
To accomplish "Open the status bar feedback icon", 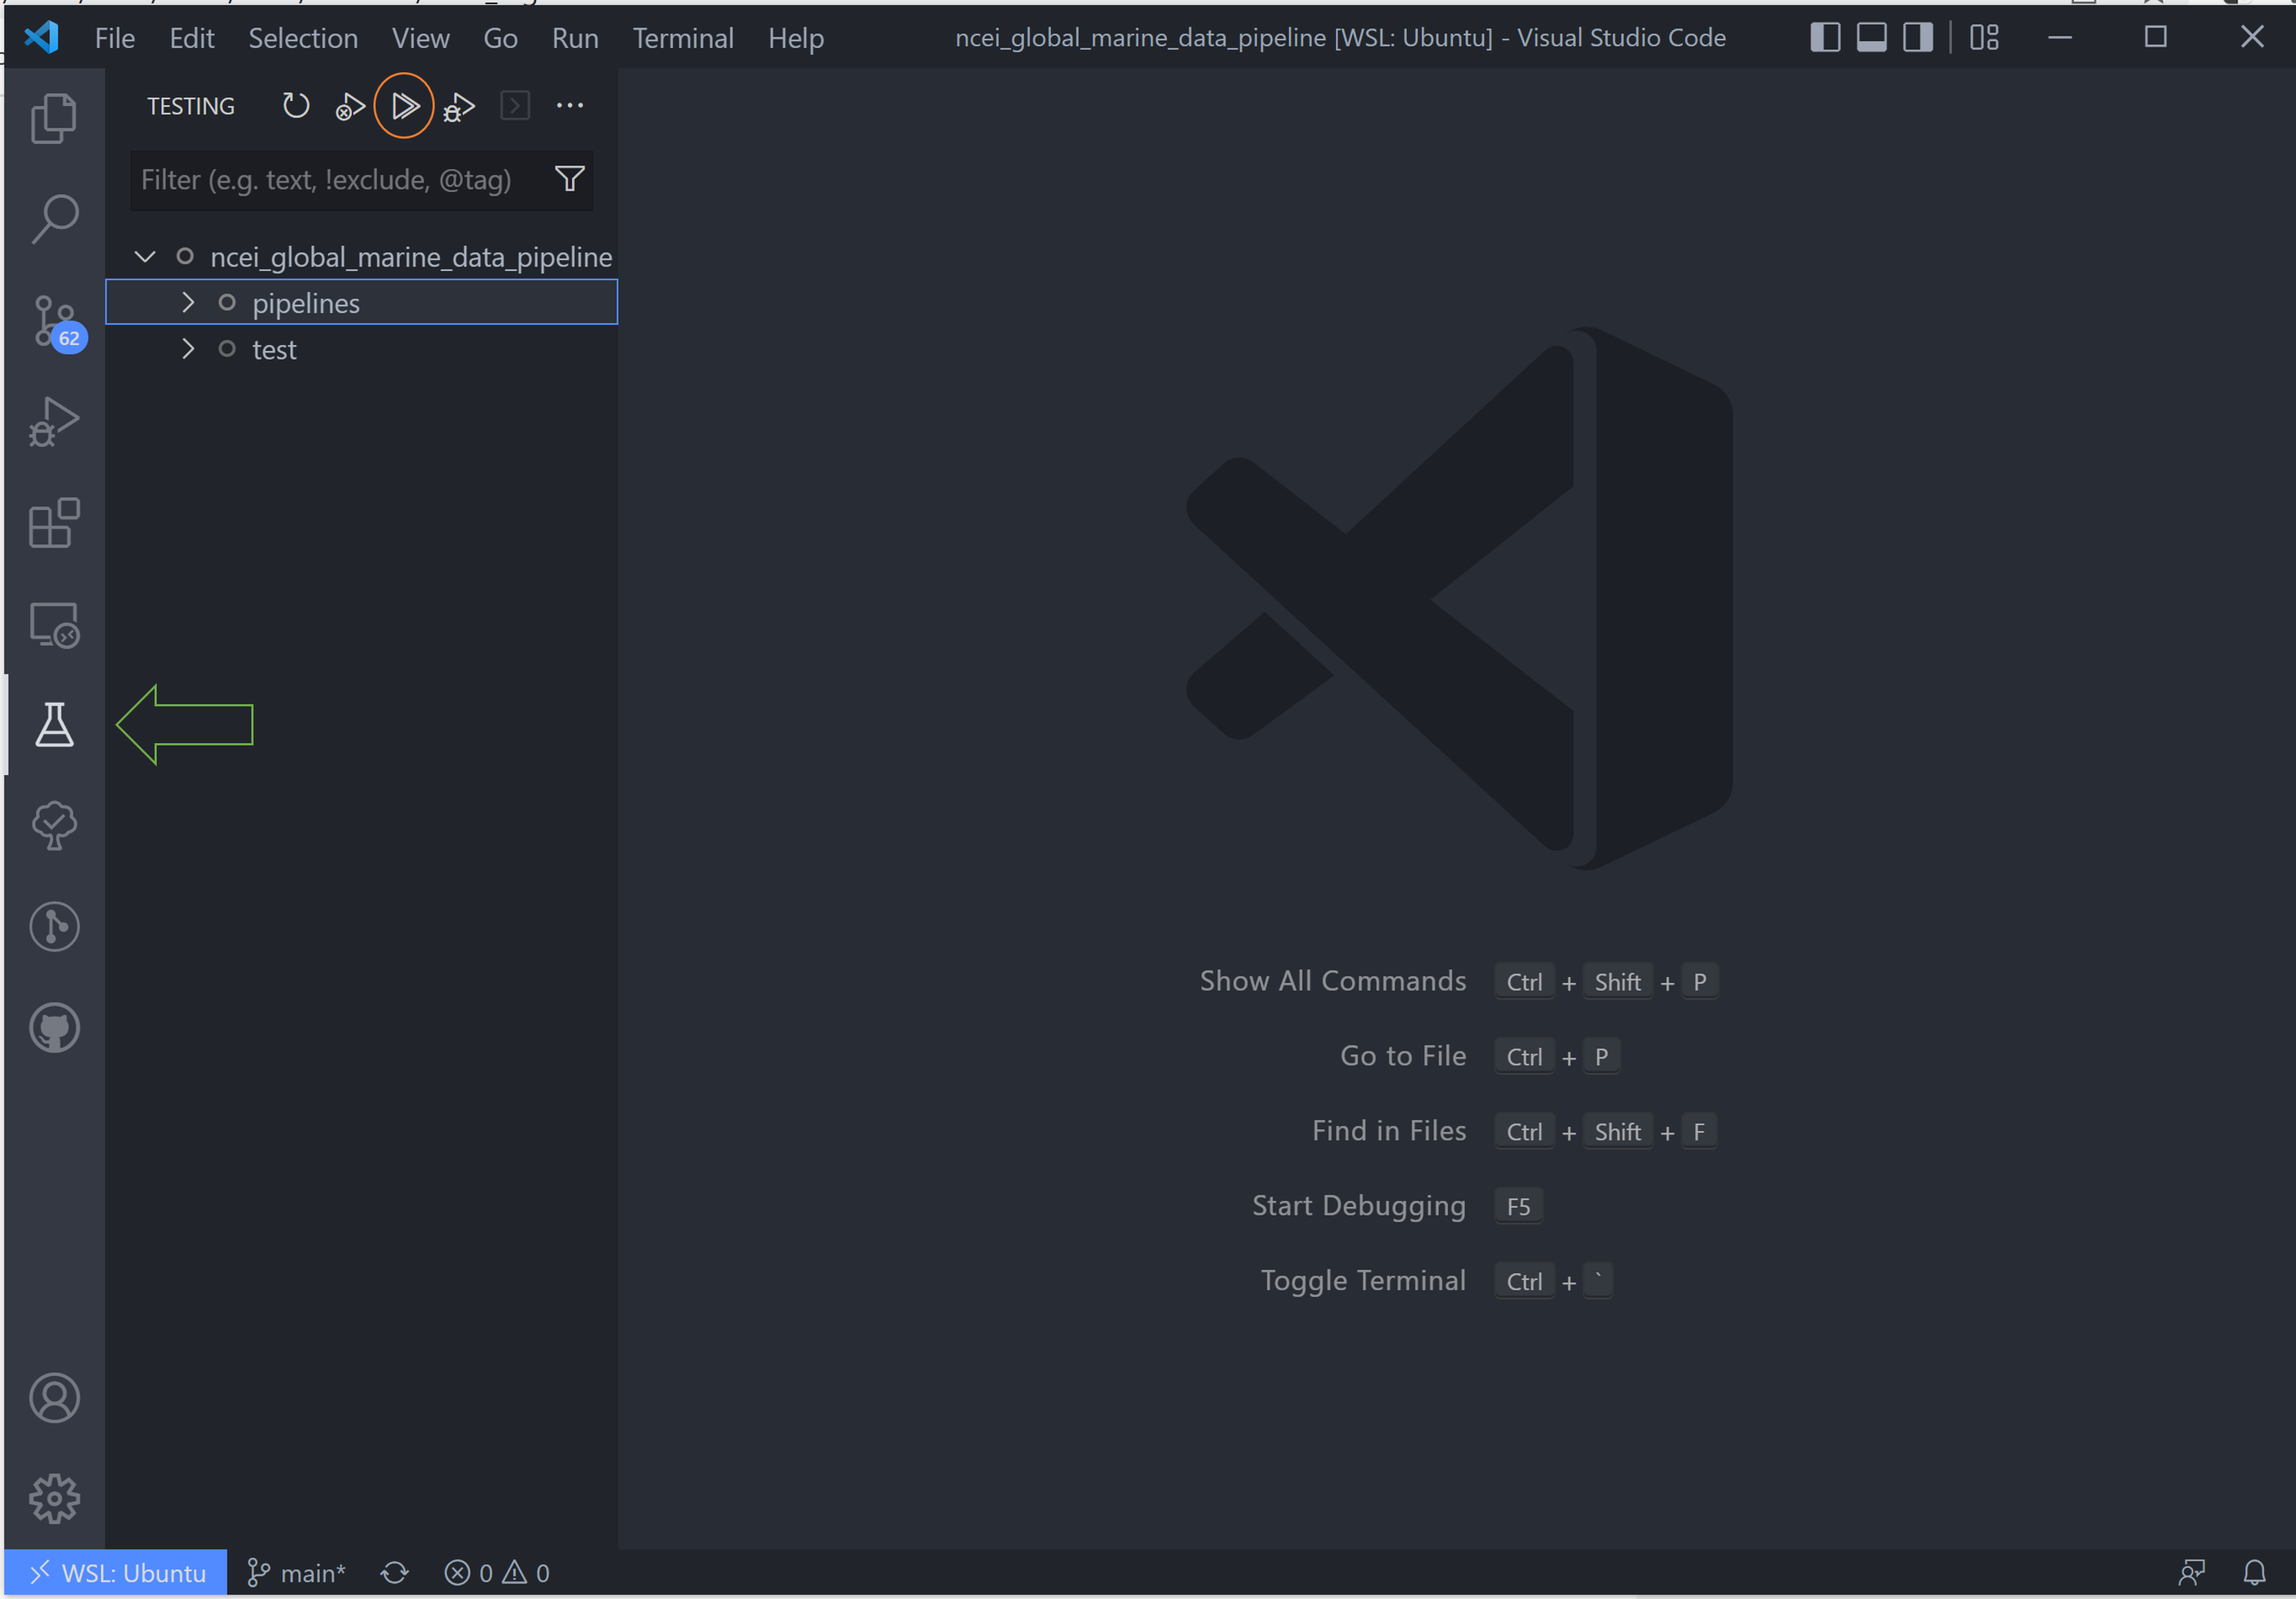I will [x=2191, y=1572].
